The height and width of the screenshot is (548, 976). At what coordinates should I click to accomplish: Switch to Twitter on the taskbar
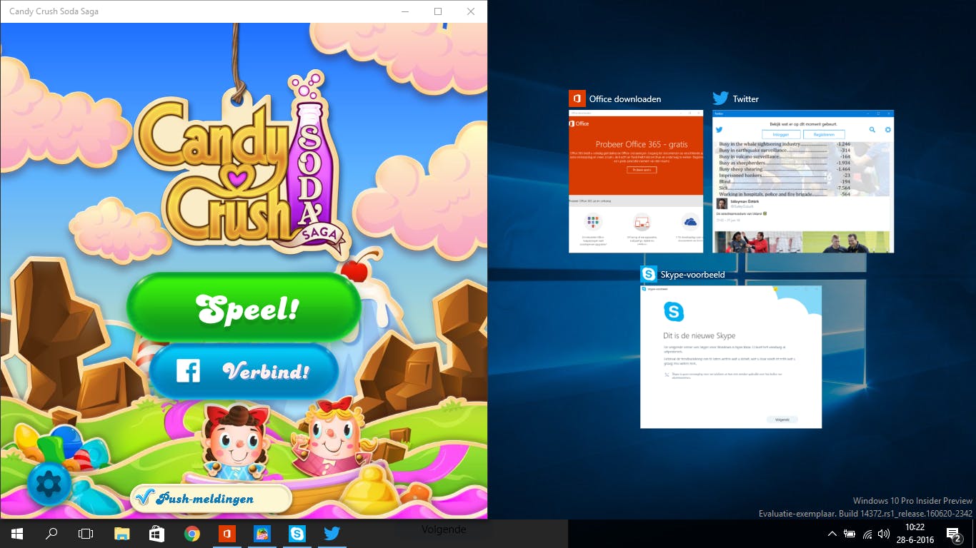pyautogui.click(x=332, y=534)
